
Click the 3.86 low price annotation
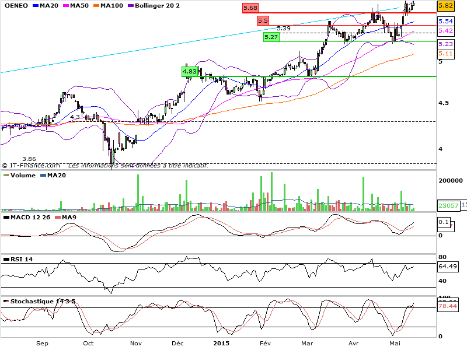(x=29, y=159)
